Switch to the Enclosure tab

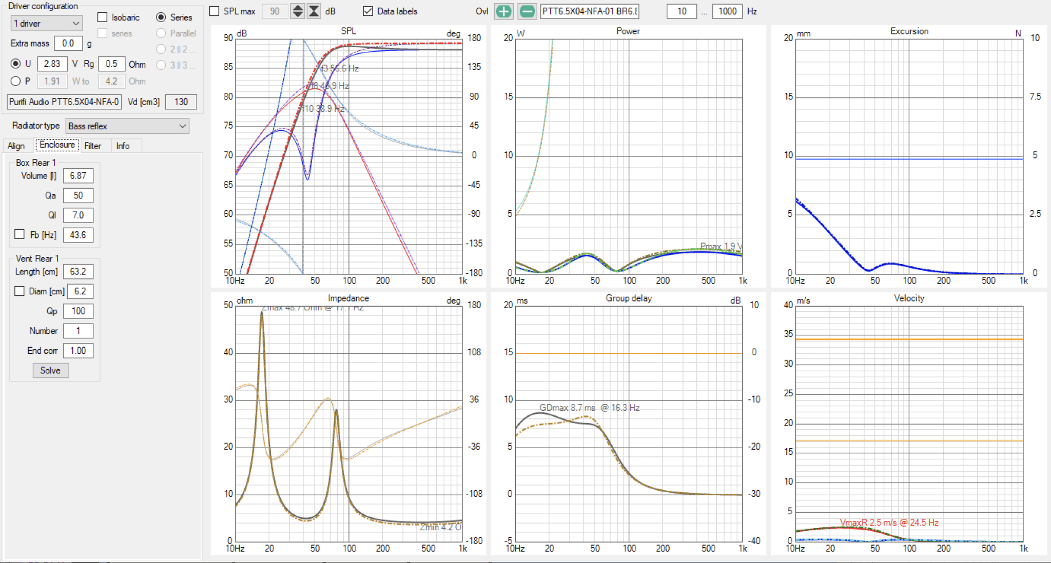(x=57, y=145)
